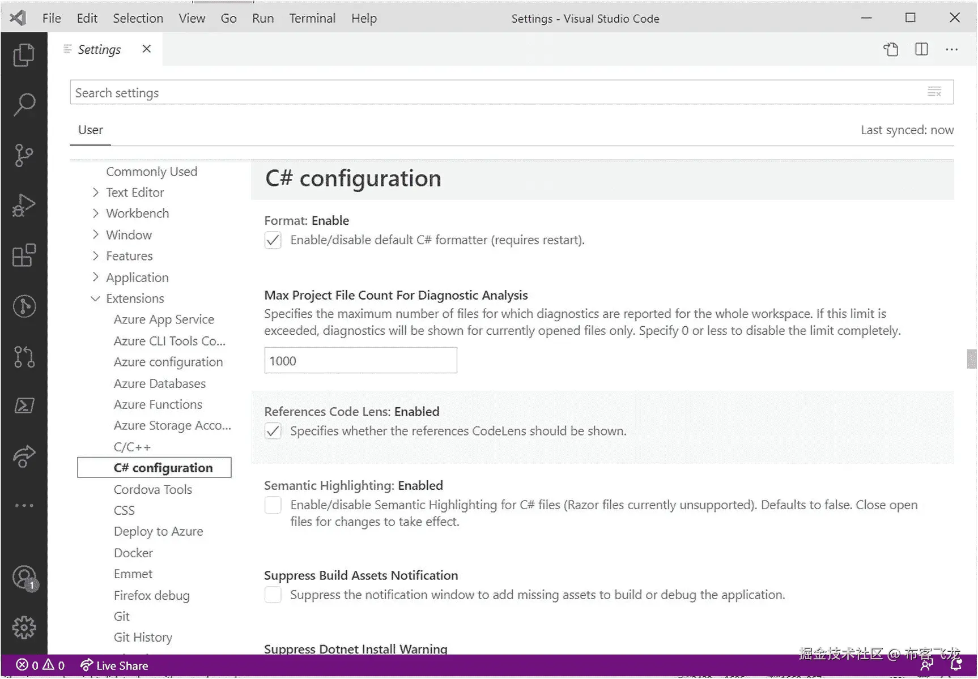
Task: Open the Manage gear menu
Action: 24,627
